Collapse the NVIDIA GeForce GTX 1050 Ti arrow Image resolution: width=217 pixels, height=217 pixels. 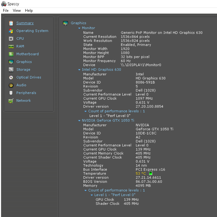79,121
